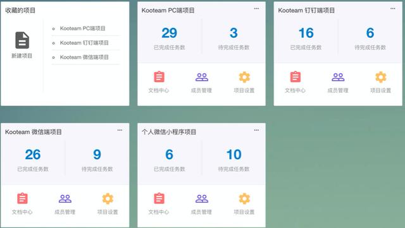Open the more menu on Kooteam 钉钉端项目 card
The image size is (405, 228).
pyautogui.click(x=392, y=8)
